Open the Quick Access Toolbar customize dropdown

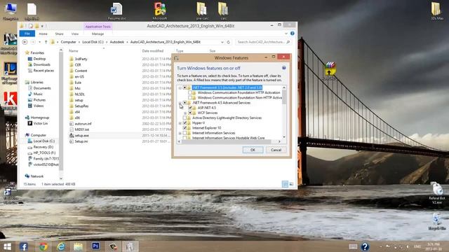[42, 26]
